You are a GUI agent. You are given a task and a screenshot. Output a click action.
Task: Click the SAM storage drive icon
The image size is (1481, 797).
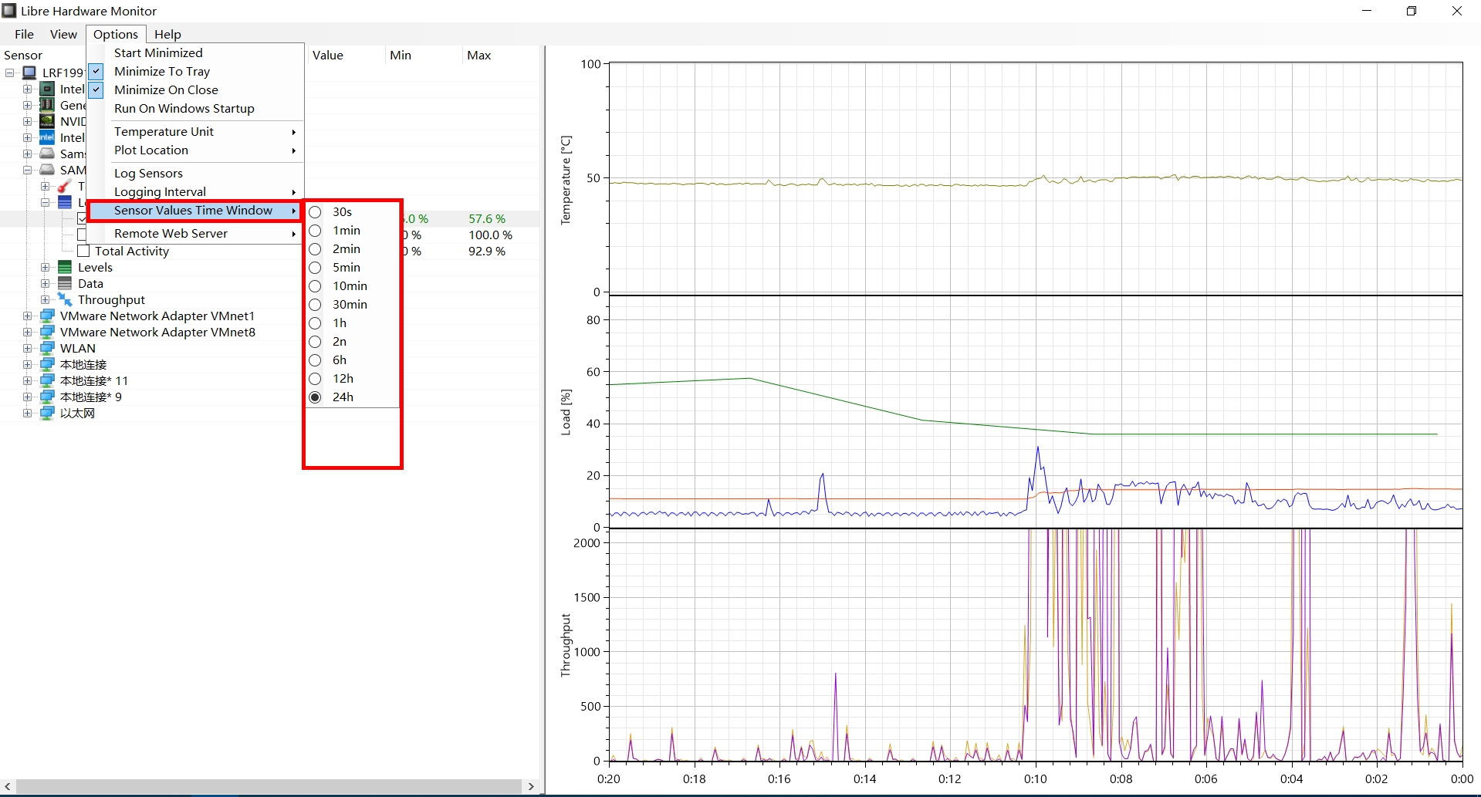tap(47, 170)
